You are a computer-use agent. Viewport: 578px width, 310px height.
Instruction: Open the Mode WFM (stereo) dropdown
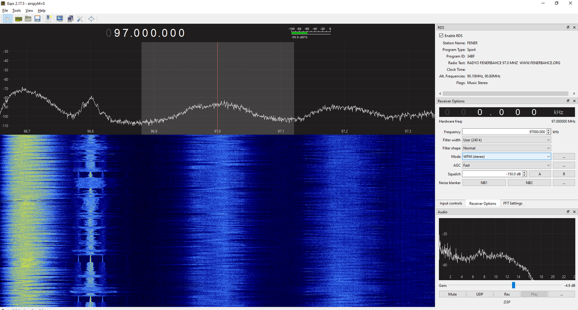pos(506,156)
